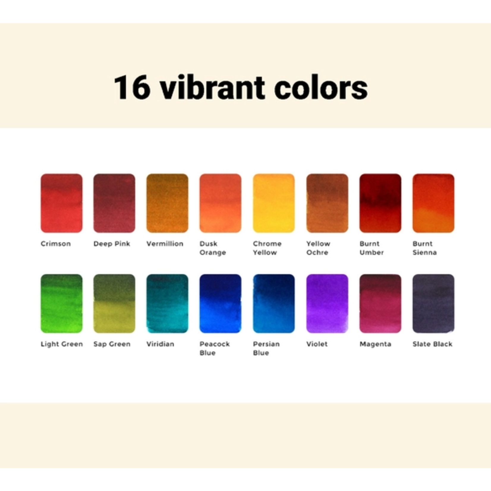Click the Sap Green swatch
The width and height of the screenshot is (491, 491).
(114, 303)
